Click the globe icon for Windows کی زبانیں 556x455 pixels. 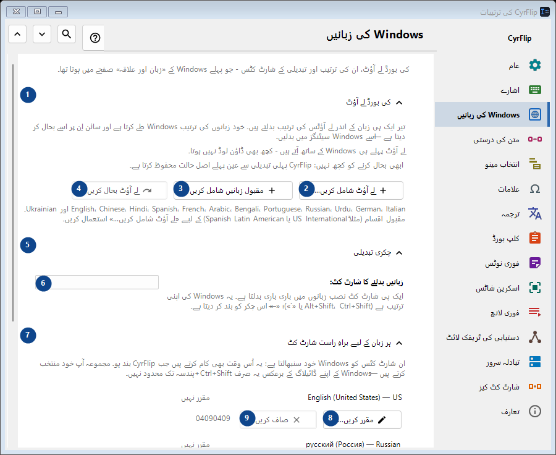pyautogui.click(x=535, y=114)
